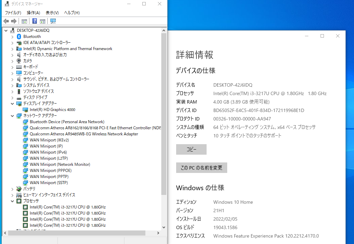Click the show/hide console tree toolbar icon
The image size is (354, 244).
24,21
